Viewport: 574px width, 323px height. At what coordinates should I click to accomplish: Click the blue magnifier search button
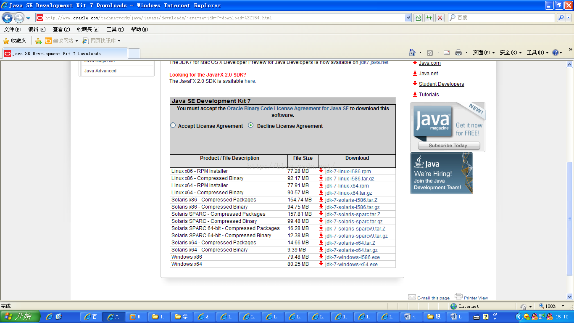(x=561, y=18)
